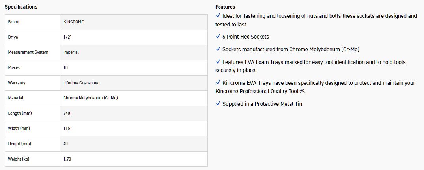Viewport: 424px width, 170px height.
Task: Click the Width (mm) row label
Action: coord(19,128)
